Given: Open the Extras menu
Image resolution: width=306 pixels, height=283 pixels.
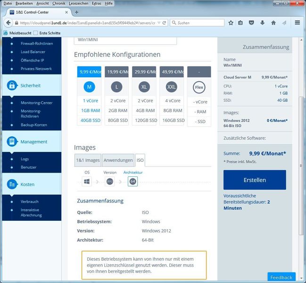Looking at the screenshot, I should click(x=96, y=3).
